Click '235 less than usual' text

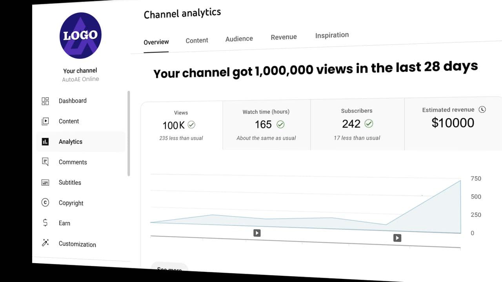[x=181, y=138]
